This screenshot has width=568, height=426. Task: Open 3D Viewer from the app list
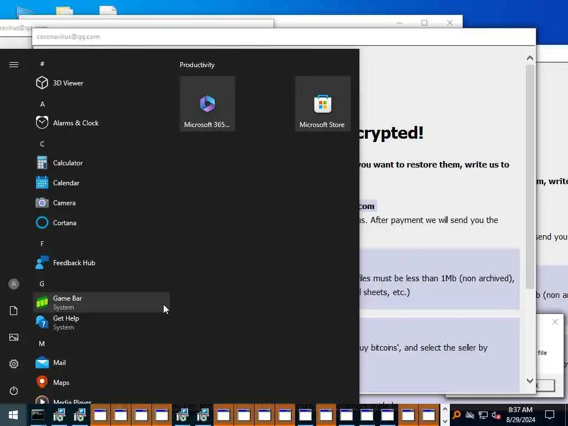coord(102,83)
